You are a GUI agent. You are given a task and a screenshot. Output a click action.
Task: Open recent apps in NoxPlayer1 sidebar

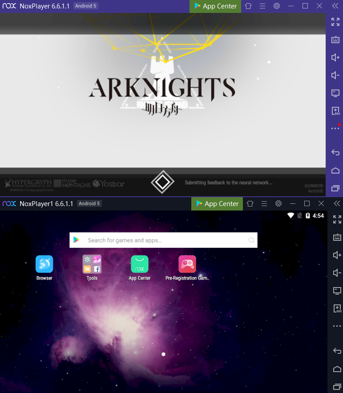[337, 387]
